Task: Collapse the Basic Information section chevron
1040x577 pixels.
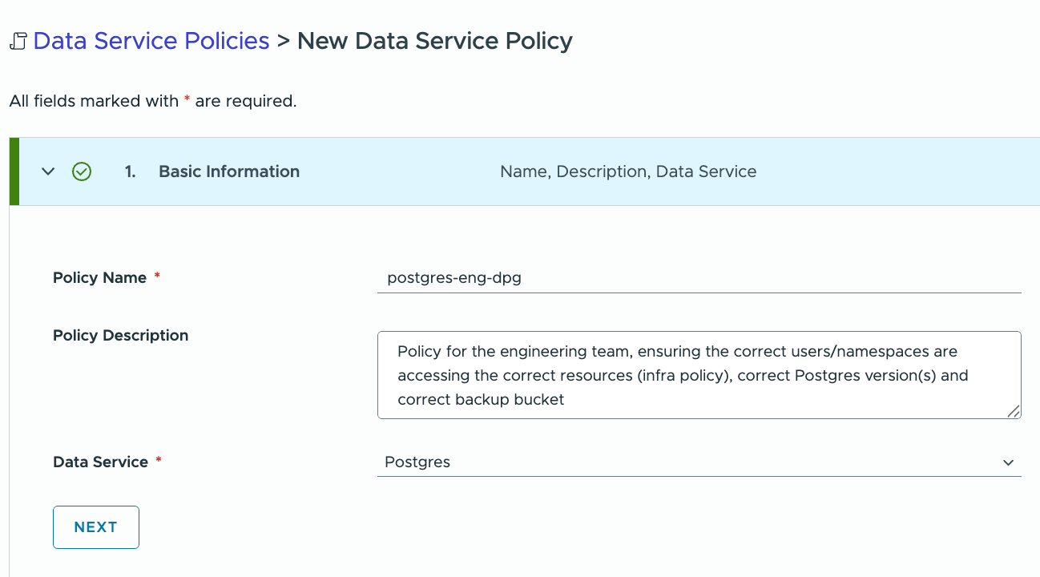Action: [48, 171]
